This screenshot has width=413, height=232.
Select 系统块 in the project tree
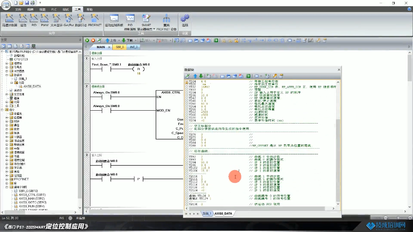(18, 90)
